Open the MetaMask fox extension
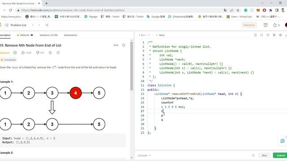This screenshot has width=287, height=161. (258, 10)
